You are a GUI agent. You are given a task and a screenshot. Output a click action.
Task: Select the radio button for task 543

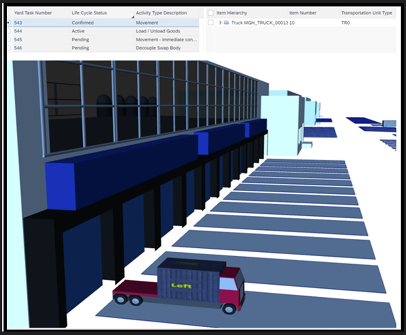pos(9,22)
